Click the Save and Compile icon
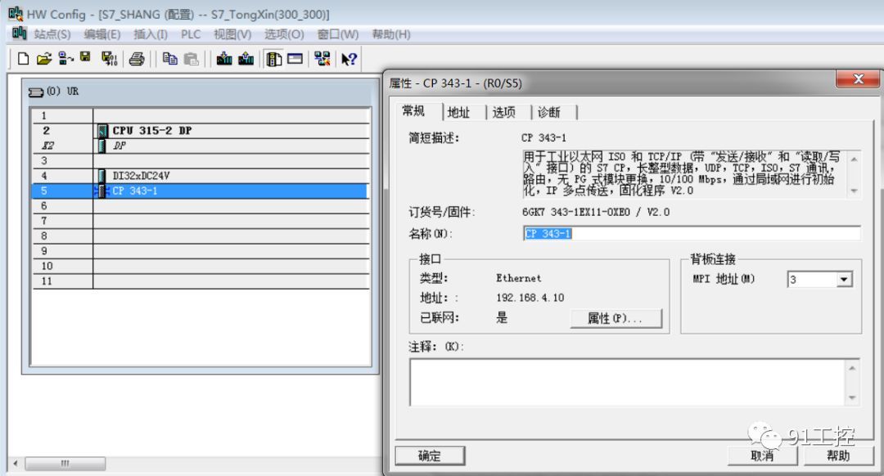The image size is (884, 476). [x=108, y=59]
